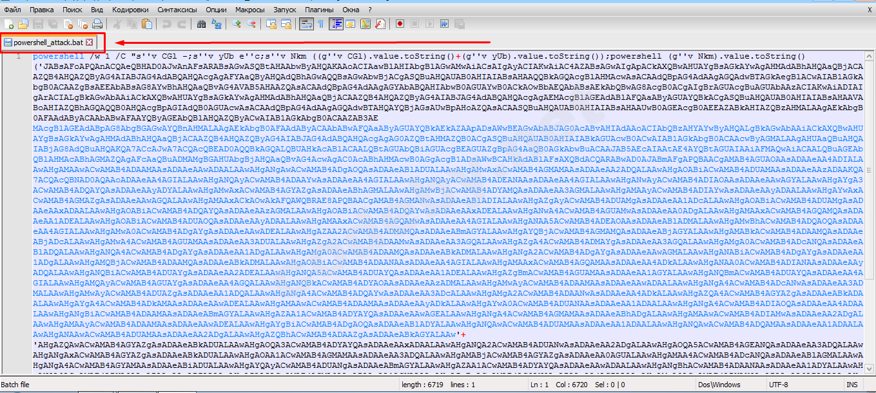The height and width of the screenshot is (393, 876).
Task: Open the Файл menu
Action: point(12,10)
